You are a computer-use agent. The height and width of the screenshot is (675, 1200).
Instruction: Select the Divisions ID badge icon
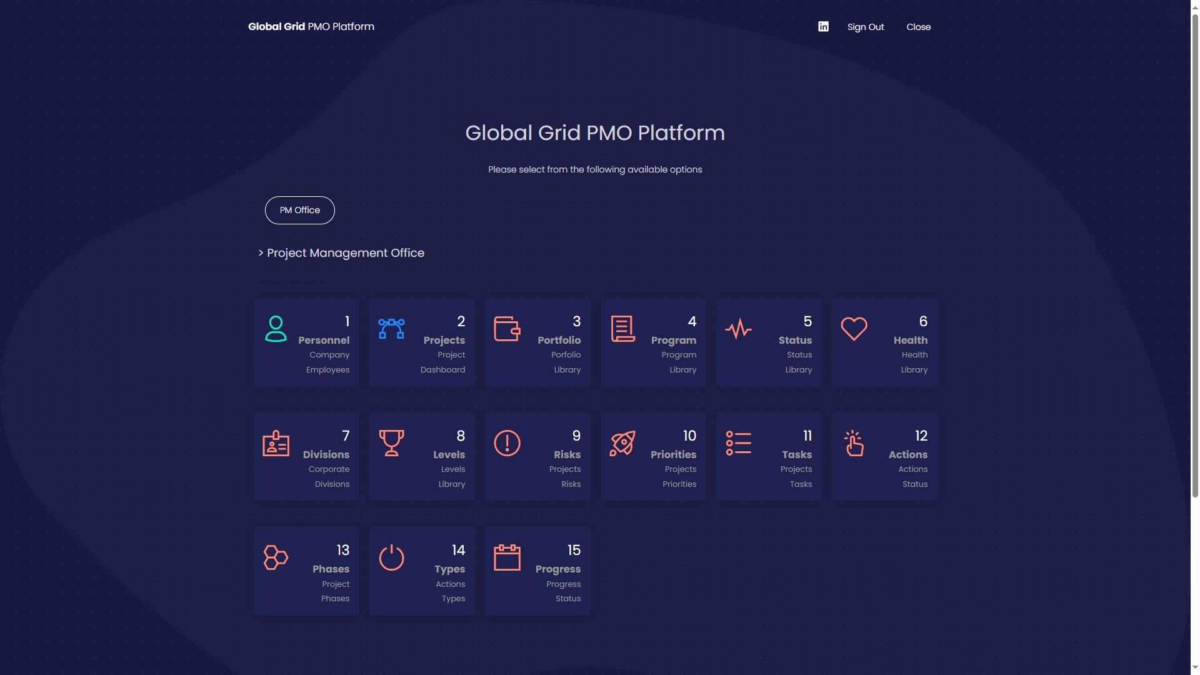tap(276, 443)
